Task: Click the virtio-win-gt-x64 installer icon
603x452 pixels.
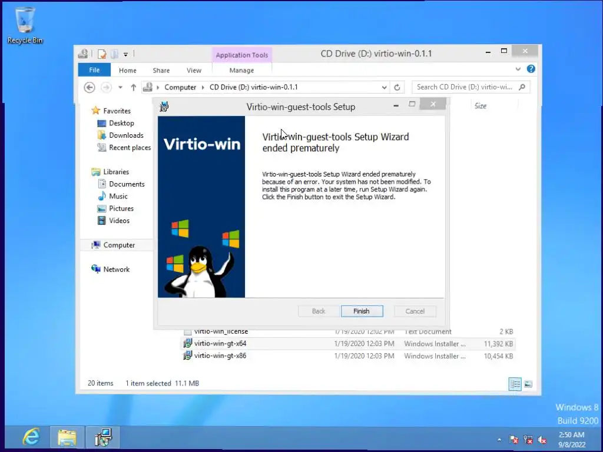Action: point(187,344)
